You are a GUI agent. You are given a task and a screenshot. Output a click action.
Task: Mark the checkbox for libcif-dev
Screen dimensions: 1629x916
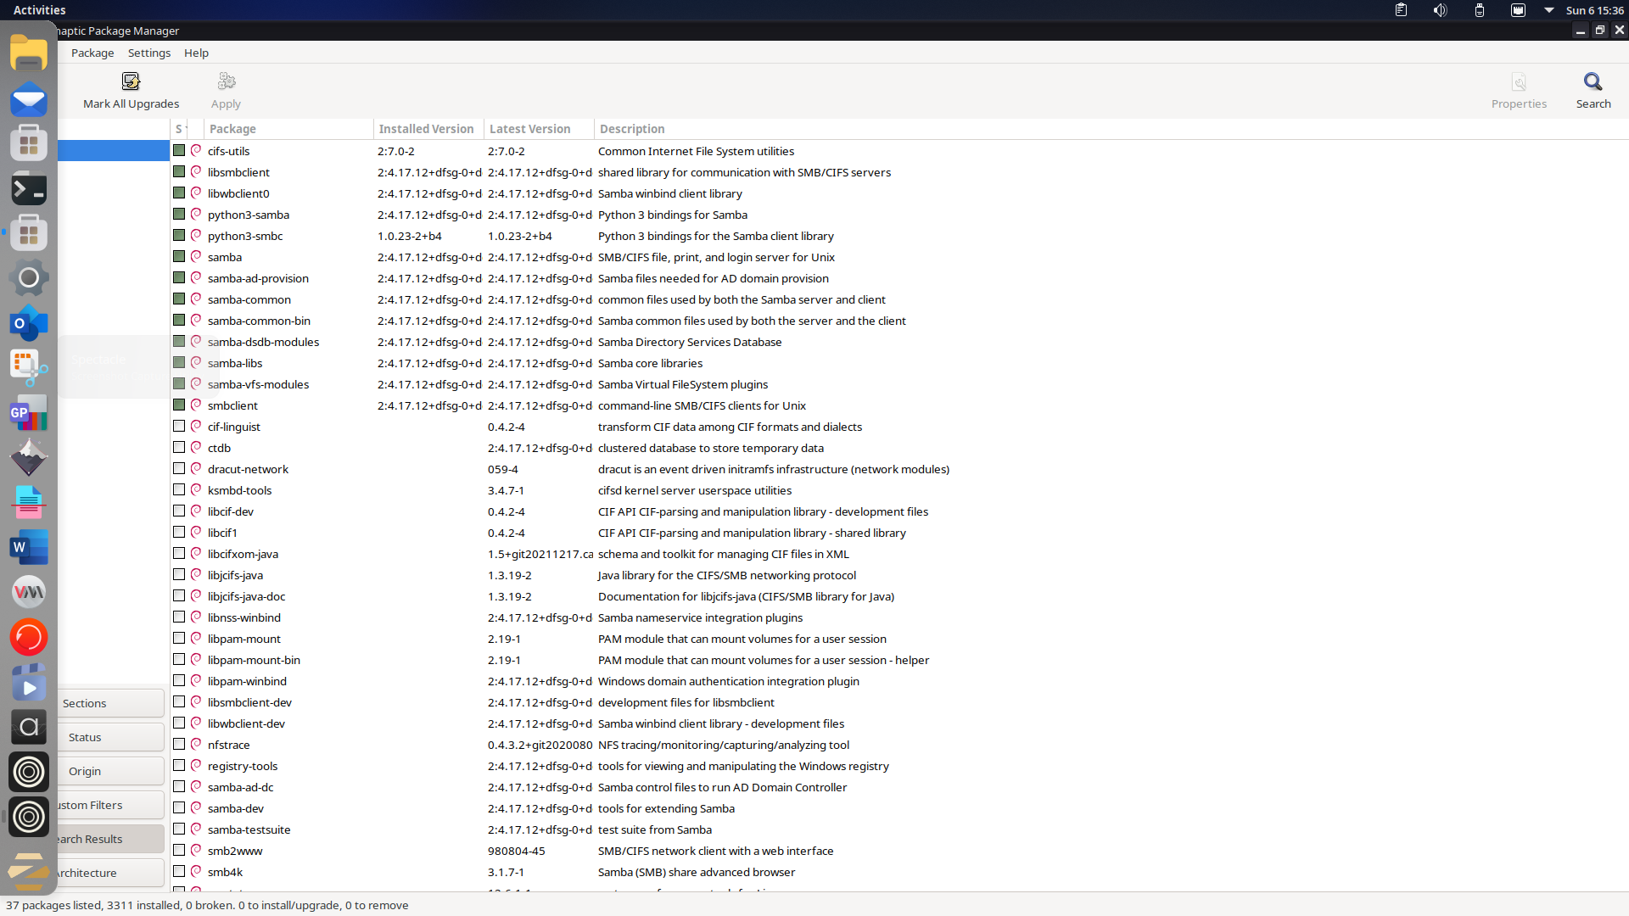pyautogui.click(x=179, y=511)
